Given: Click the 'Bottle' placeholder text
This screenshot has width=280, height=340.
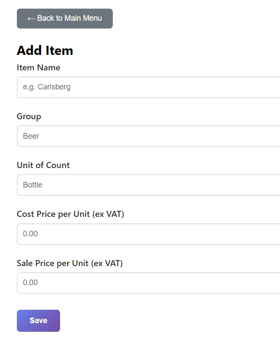Looking at the screenshot, I should (x=32, y=185).
